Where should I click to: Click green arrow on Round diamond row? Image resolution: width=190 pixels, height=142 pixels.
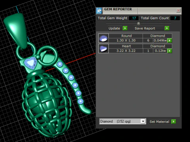point(170,41)
